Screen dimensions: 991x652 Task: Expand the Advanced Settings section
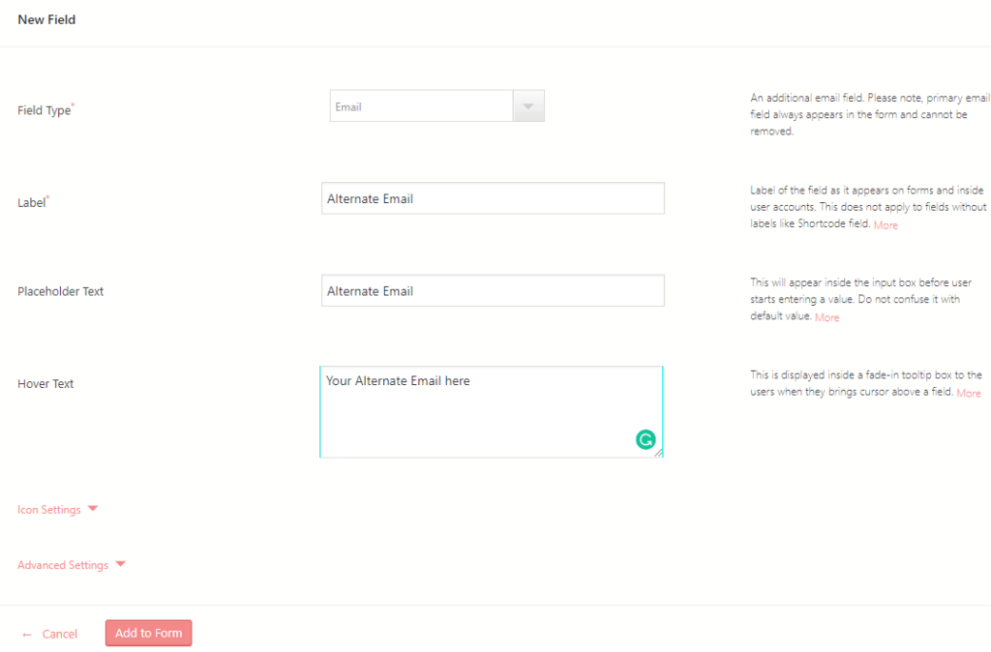[66, 564]
